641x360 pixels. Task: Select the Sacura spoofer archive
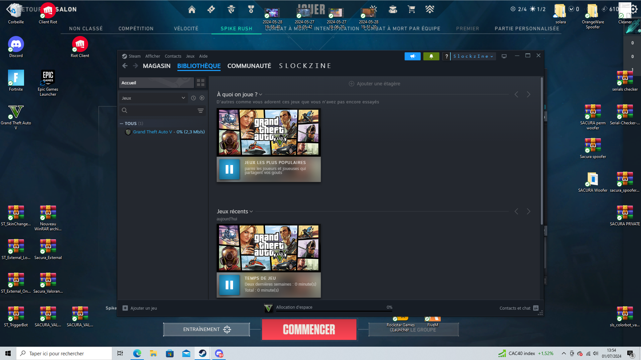click(593, 148)
